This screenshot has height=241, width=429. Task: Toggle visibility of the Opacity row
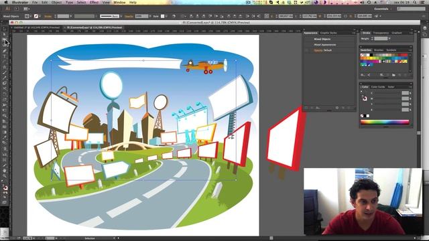tap(306, 50)
